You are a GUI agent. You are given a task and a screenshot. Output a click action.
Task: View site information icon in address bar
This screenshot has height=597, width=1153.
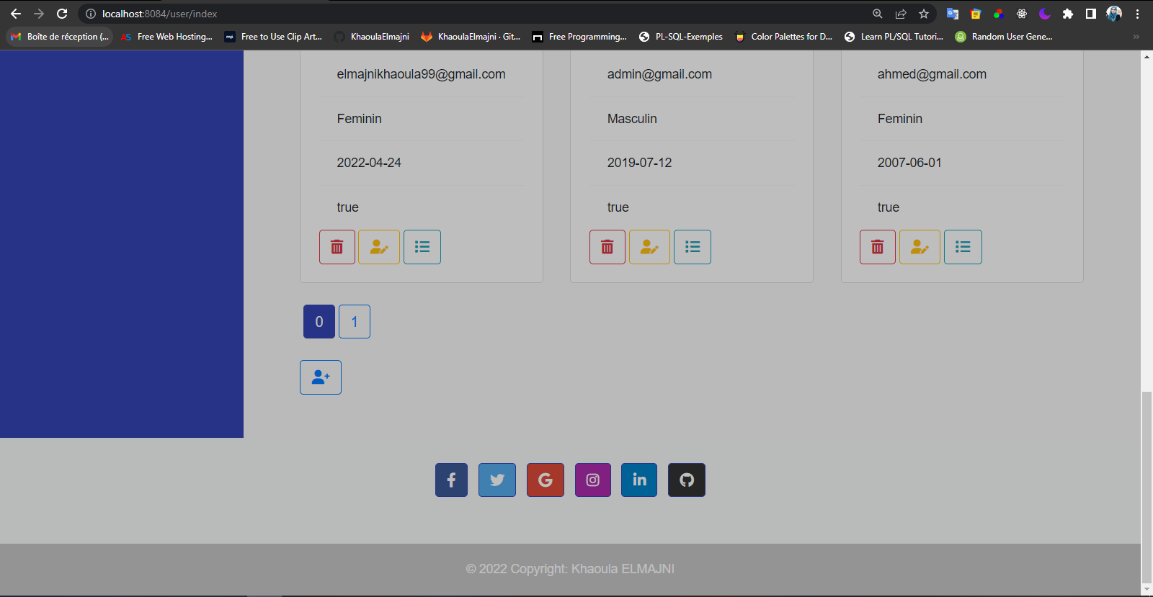91,14
